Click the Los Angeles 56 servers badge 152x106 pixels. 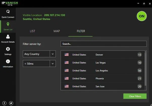pyautogui.click(x=140, y=70)
